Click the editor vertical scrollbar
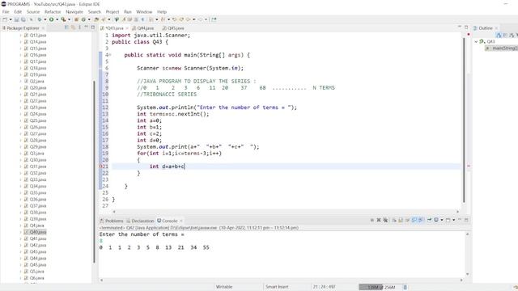This screenshot has width=518, height=291. tap(464, 120)
